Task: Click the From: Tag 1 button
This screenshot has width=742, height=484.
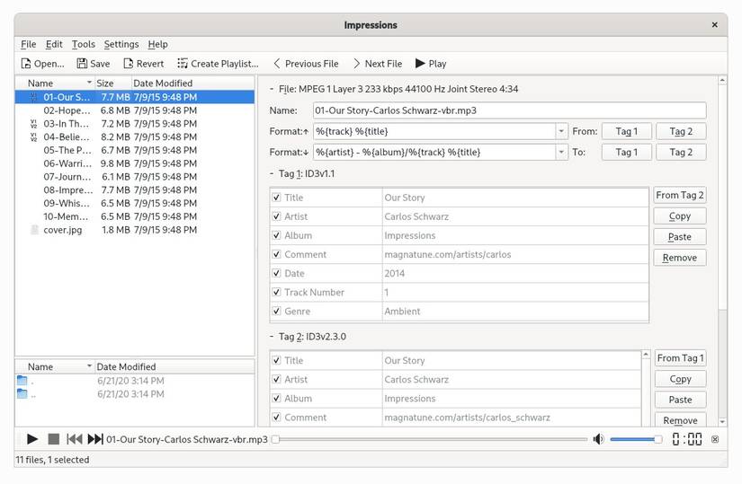Action: (x=627, y=131)
